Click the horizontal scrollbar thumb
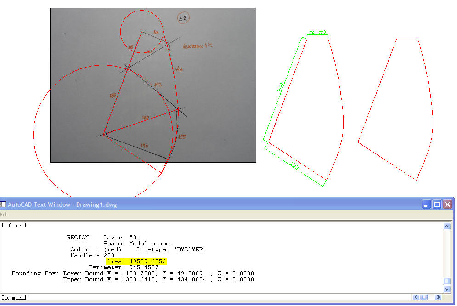Viewport: 457px width, 306px height. 424,297
